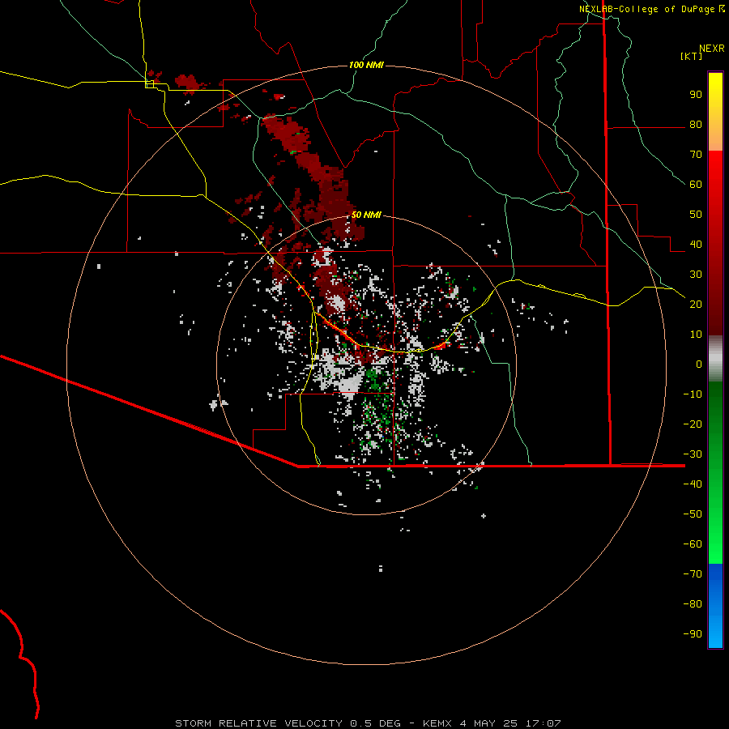729x729 pixels.
Task: Click the 30 value on the velocity scale
Action: pyautogui.click(x=696, y=275)
